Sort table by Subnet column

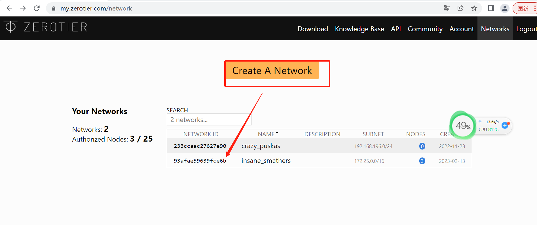tap(373, 134)
